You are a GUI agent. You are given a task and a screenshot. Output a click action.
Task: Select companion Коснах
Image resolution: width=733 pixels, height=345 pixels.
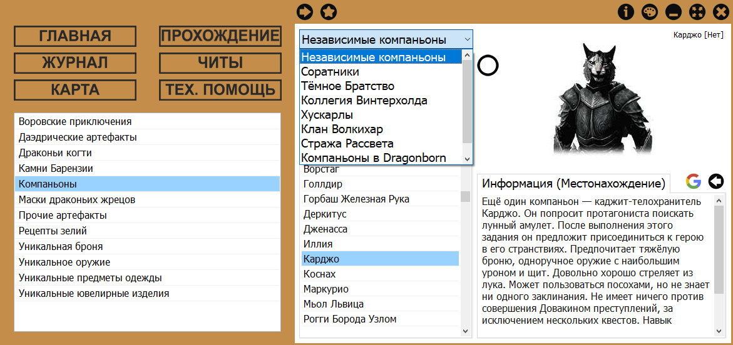pyautogui.click(x=380, y=274)
